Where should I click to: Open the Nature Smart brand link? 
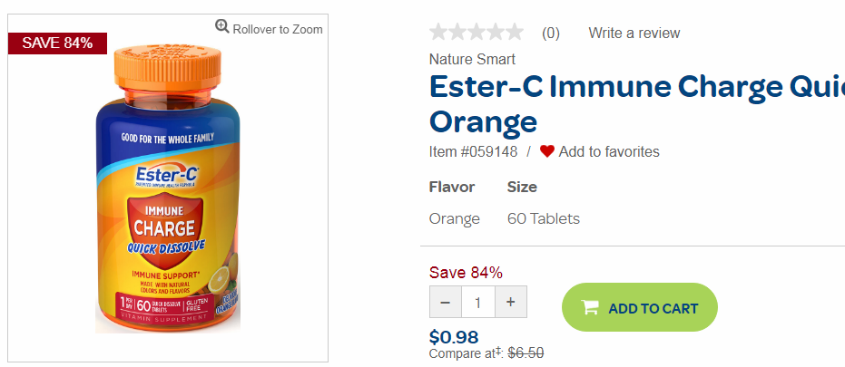[472, 59]
